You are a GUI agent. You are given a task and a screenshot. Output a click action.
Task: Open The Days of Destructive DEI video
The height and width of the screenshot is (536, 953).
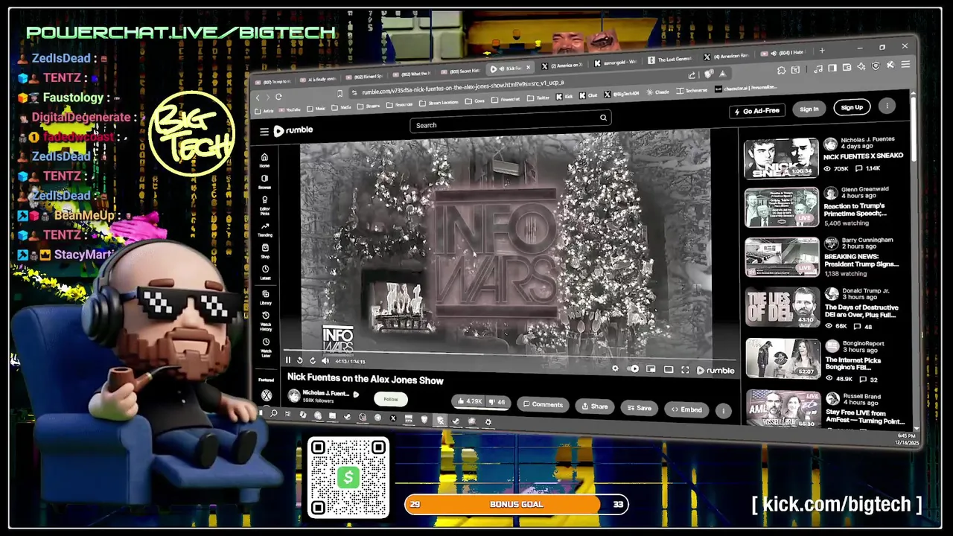[783, 307]
